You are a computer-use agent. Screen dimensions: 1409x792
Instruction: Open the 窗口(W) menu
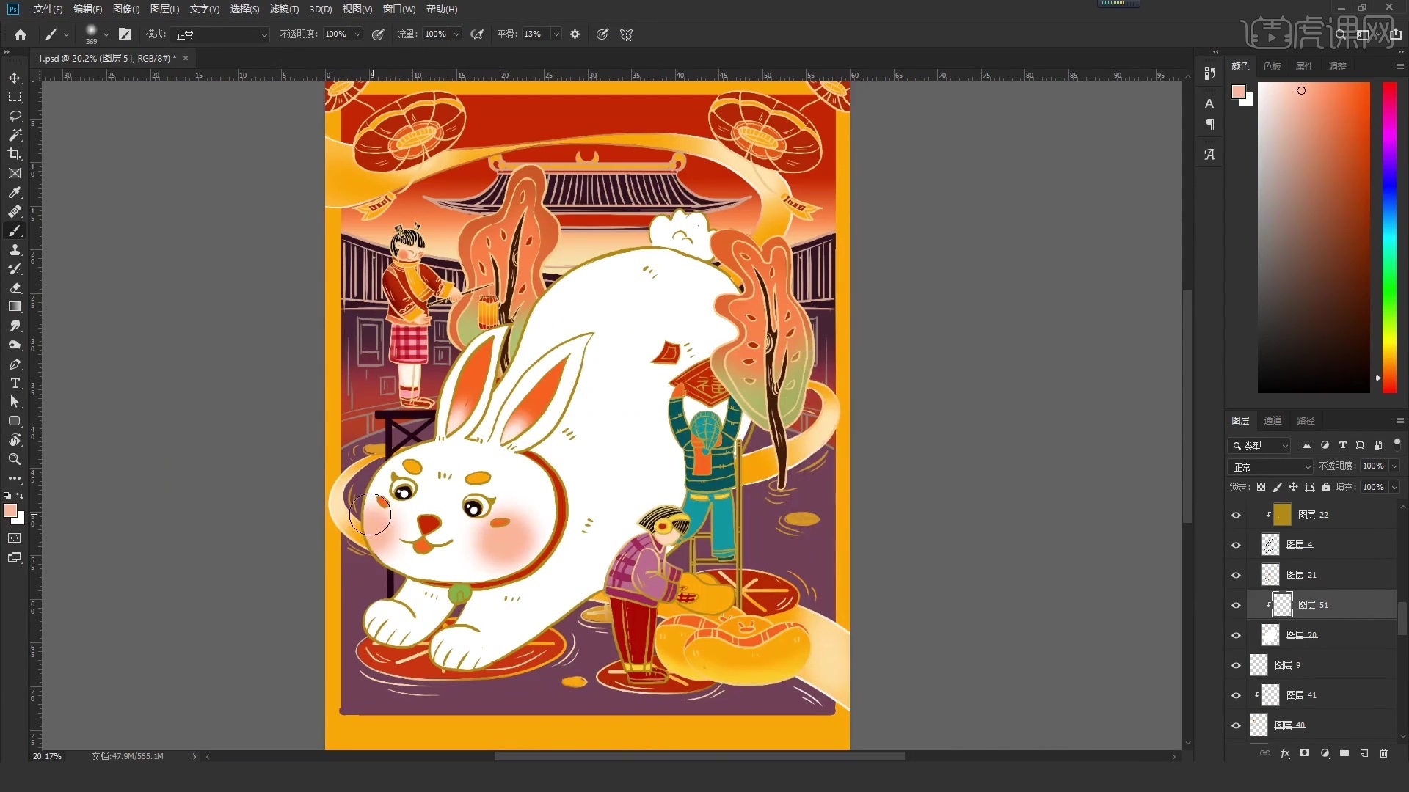[399, 9]
